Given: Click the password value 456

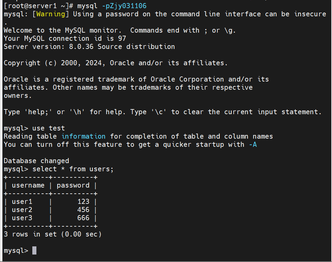Looking at the screenshot, I should [x=83, y=210].
